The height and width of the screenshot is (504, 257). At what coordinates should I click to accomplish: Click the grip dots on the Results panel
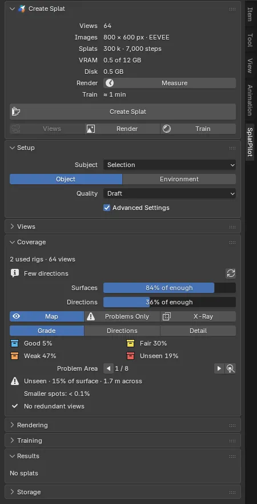pyautogui.click(x=232, y=457)
